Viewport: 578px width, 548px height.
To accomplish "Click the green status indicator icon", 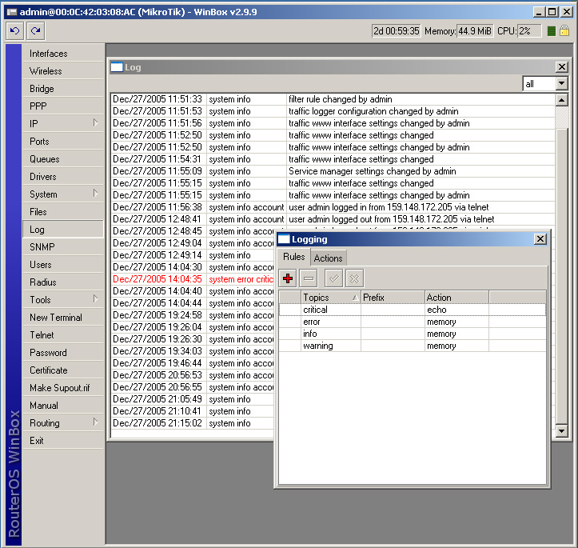I will pyautogui.click(x=550, y=31).
